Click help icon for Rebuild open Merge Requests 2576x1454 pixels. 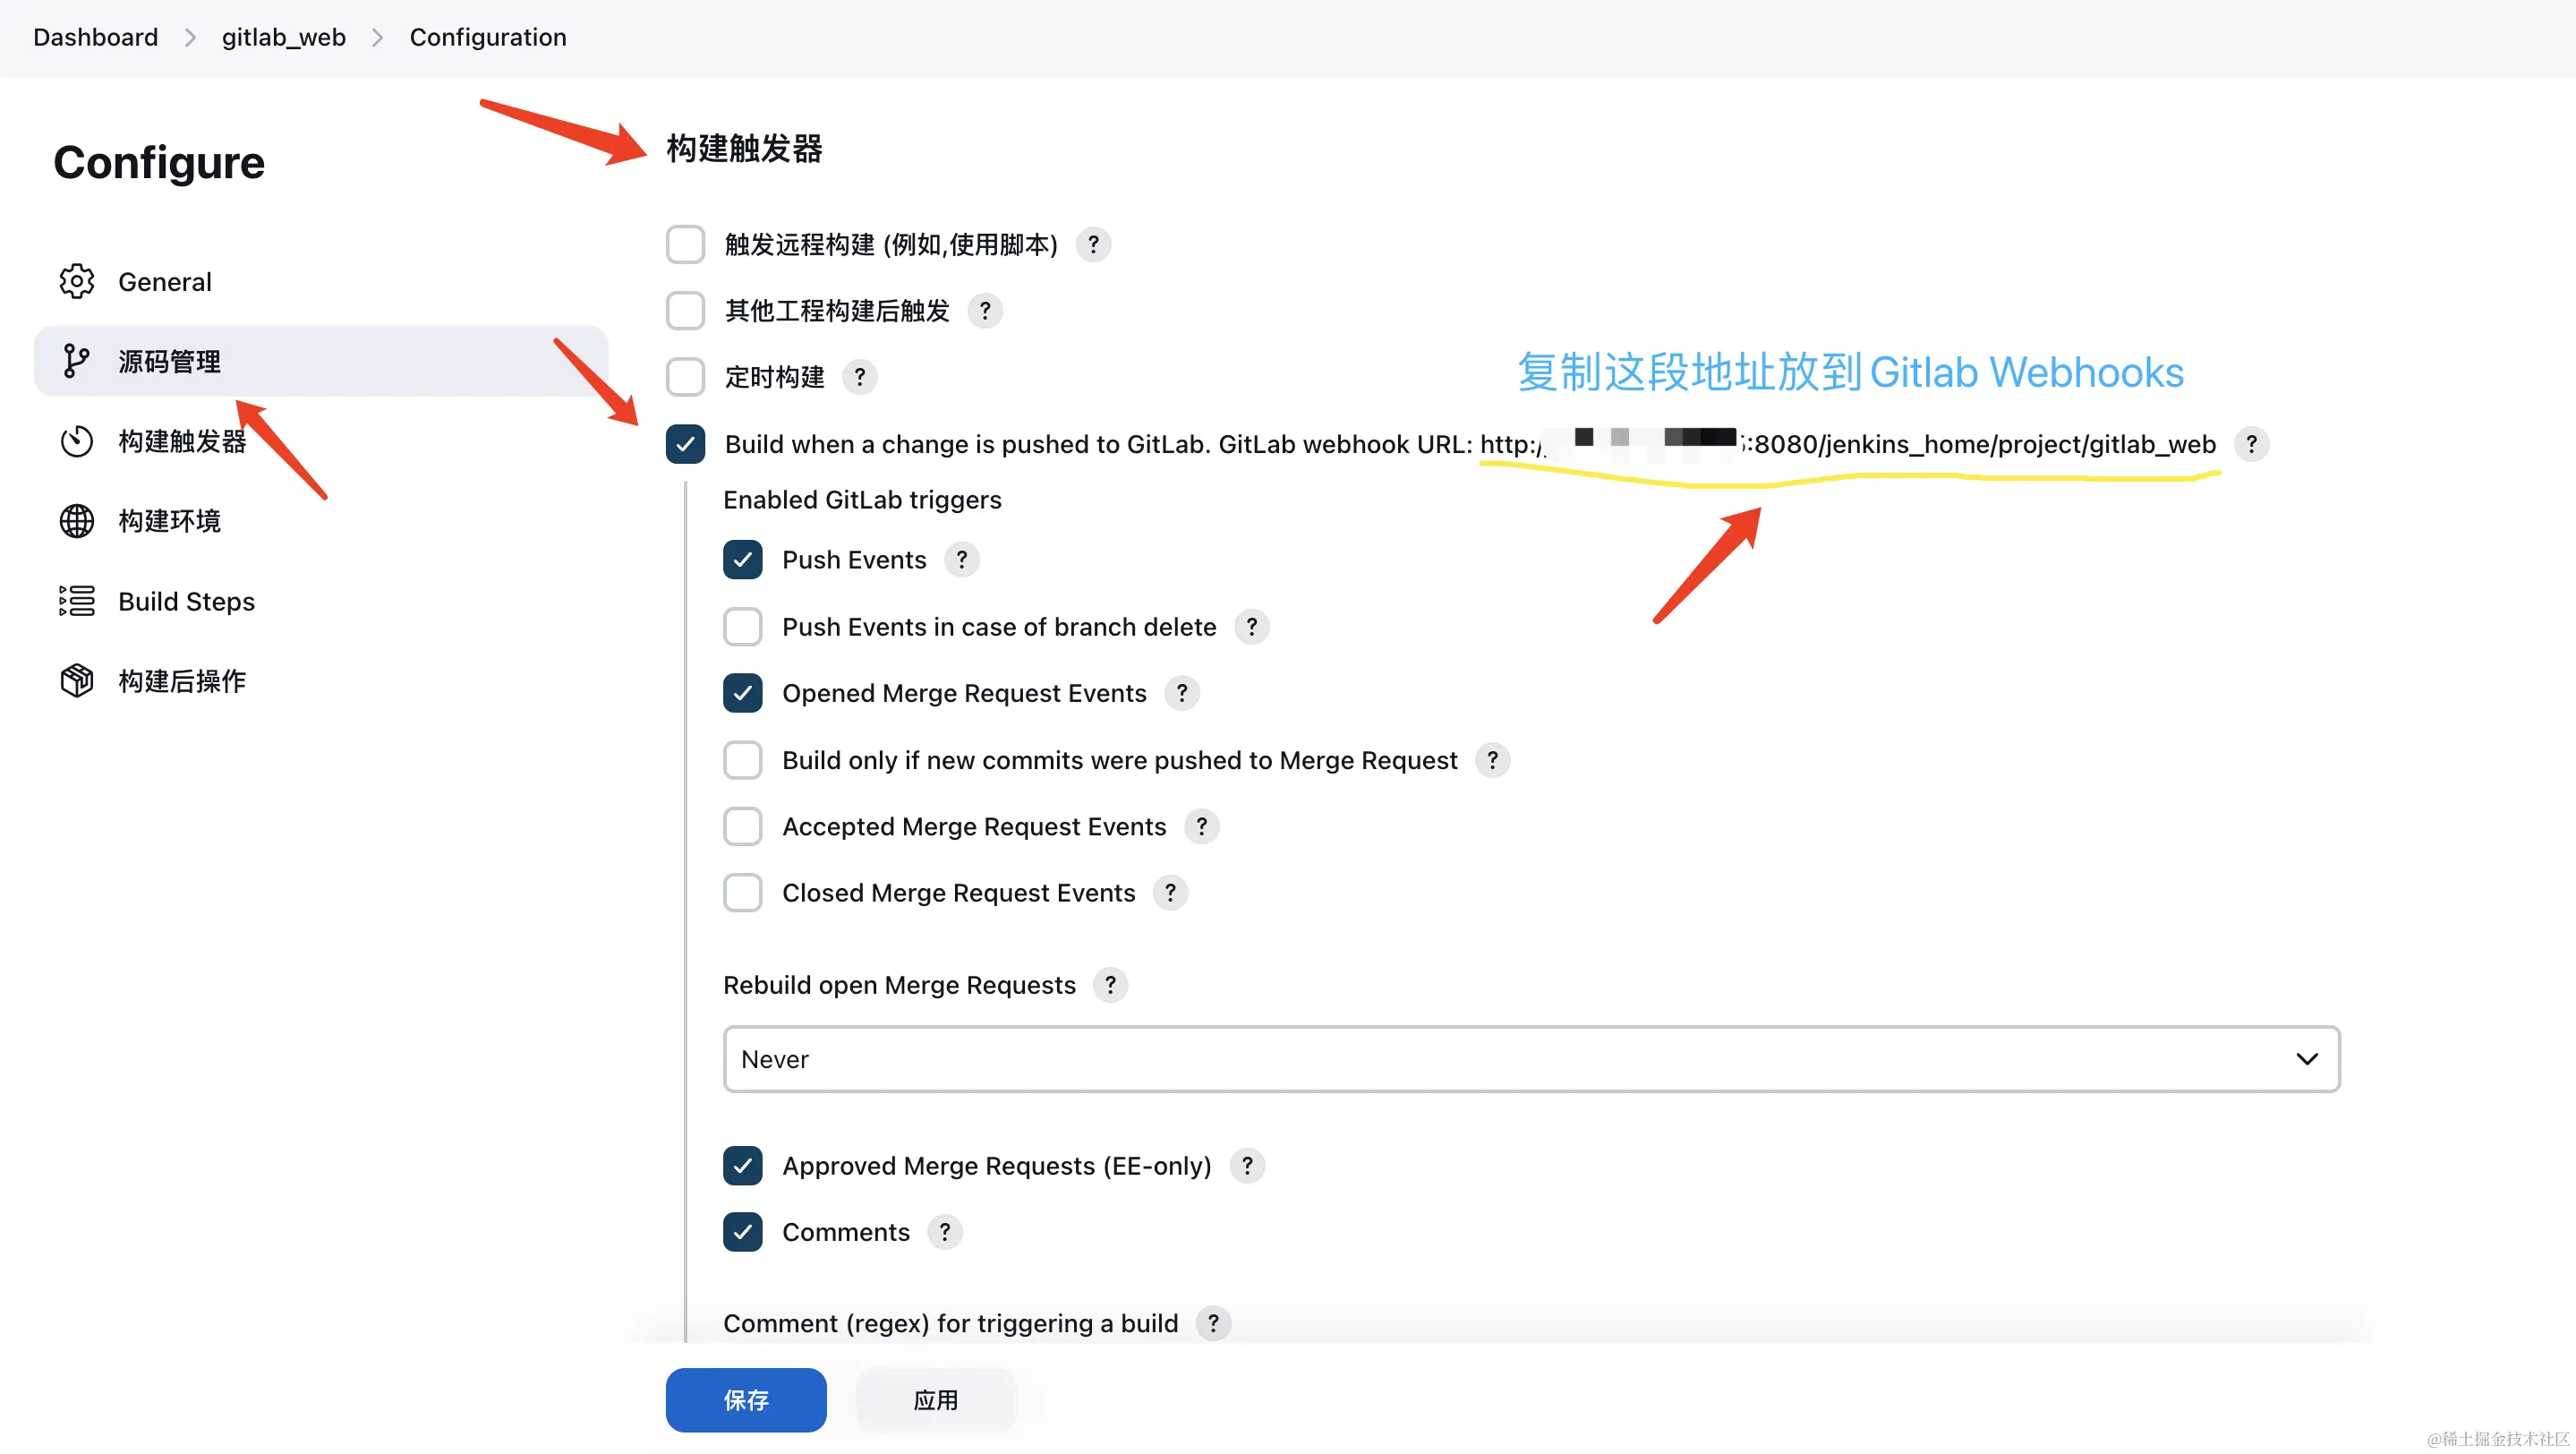[x=1109, y=985]
